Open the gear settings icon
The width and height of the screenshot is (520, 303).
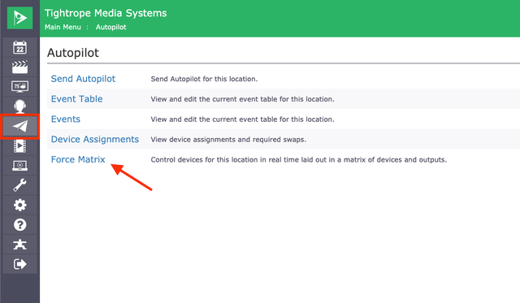[x=19, y=205]
